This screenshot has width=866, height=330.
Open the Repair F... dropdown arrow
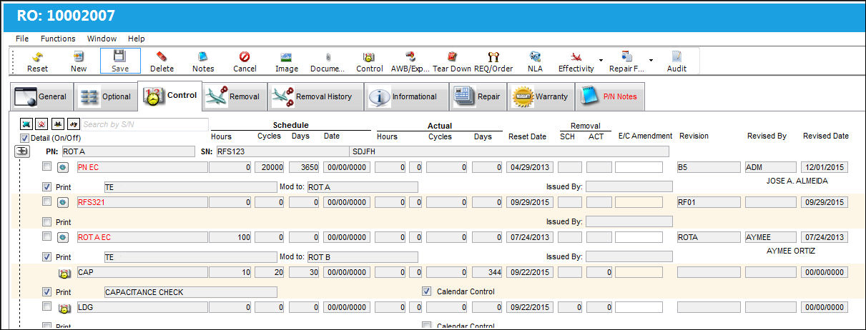pos(651,61)
